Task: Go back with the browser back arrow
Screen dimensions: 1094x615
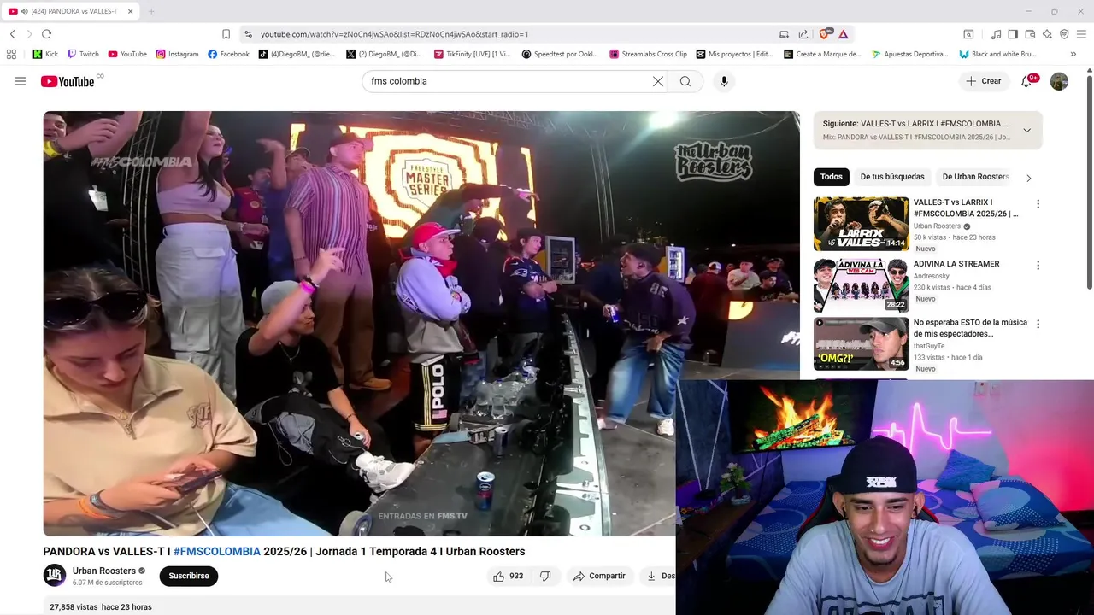Action: (12, 34)
